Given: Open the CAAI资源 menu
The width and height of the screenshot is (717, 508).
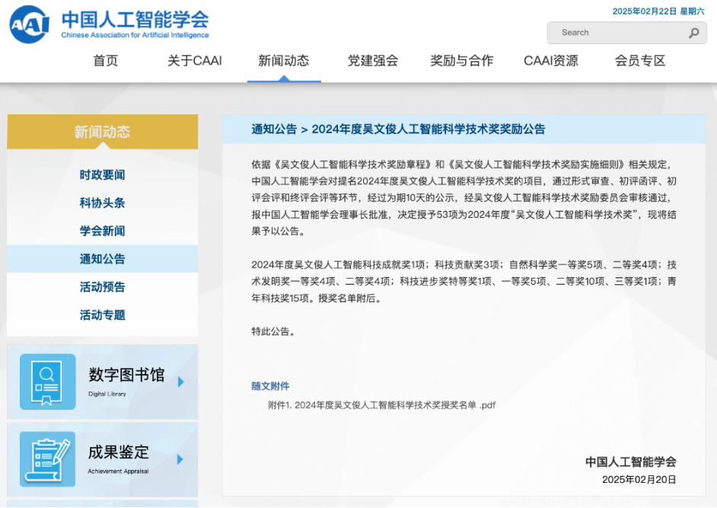Looking at the screenshot, I should (551, 60).
